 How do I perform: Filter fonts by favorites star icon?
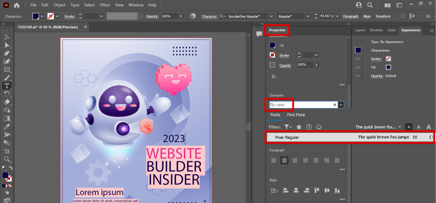tap(299, 127)
